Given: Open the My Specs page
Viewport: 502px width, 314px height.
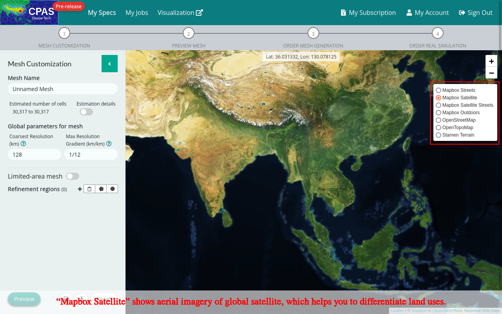Looking at the screenshot, I should 102,13.
